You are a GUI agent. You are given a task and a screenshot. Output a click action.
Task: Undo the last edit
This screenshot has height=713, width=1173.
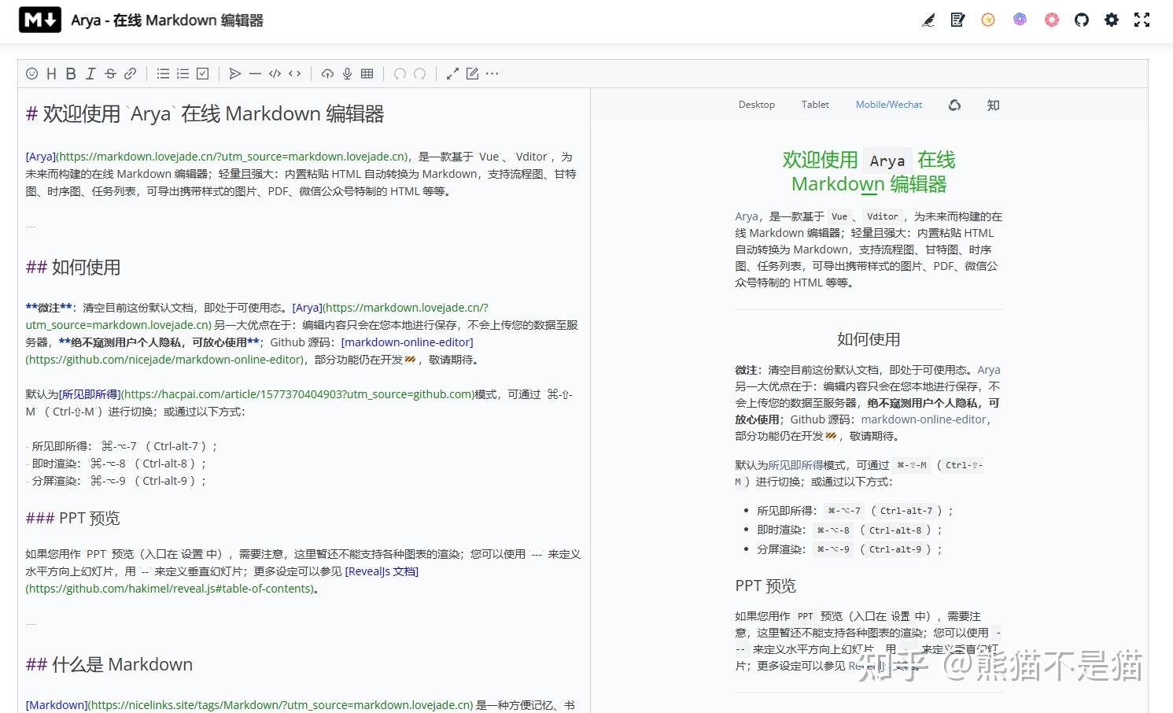[400, 73]
